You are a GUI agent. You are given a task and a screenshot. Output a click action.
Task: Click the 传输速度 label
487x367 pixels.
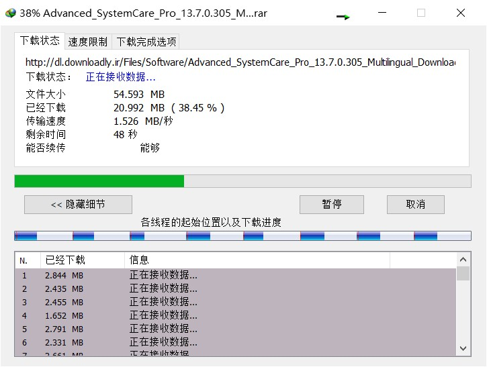[46, 121]
